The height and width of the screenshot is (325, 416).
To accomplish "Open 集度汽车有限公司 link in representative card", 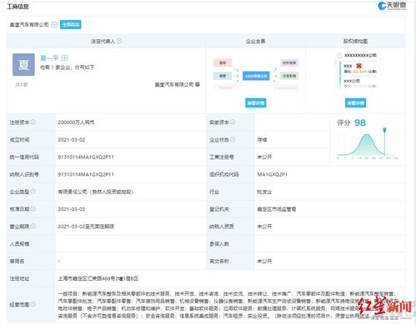I will click(174, 84).
